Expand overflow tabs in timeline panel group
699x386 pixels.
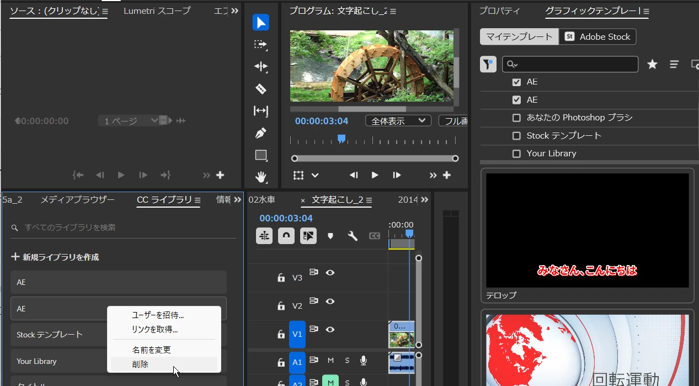[x=424, y=199]
